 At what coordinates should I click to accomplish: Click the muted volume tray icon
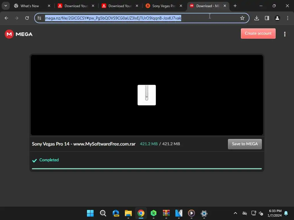261,213
